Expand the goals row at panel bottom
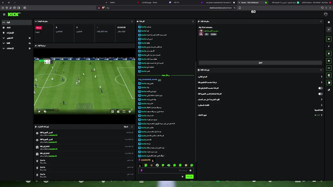 (x=260, y=115)
